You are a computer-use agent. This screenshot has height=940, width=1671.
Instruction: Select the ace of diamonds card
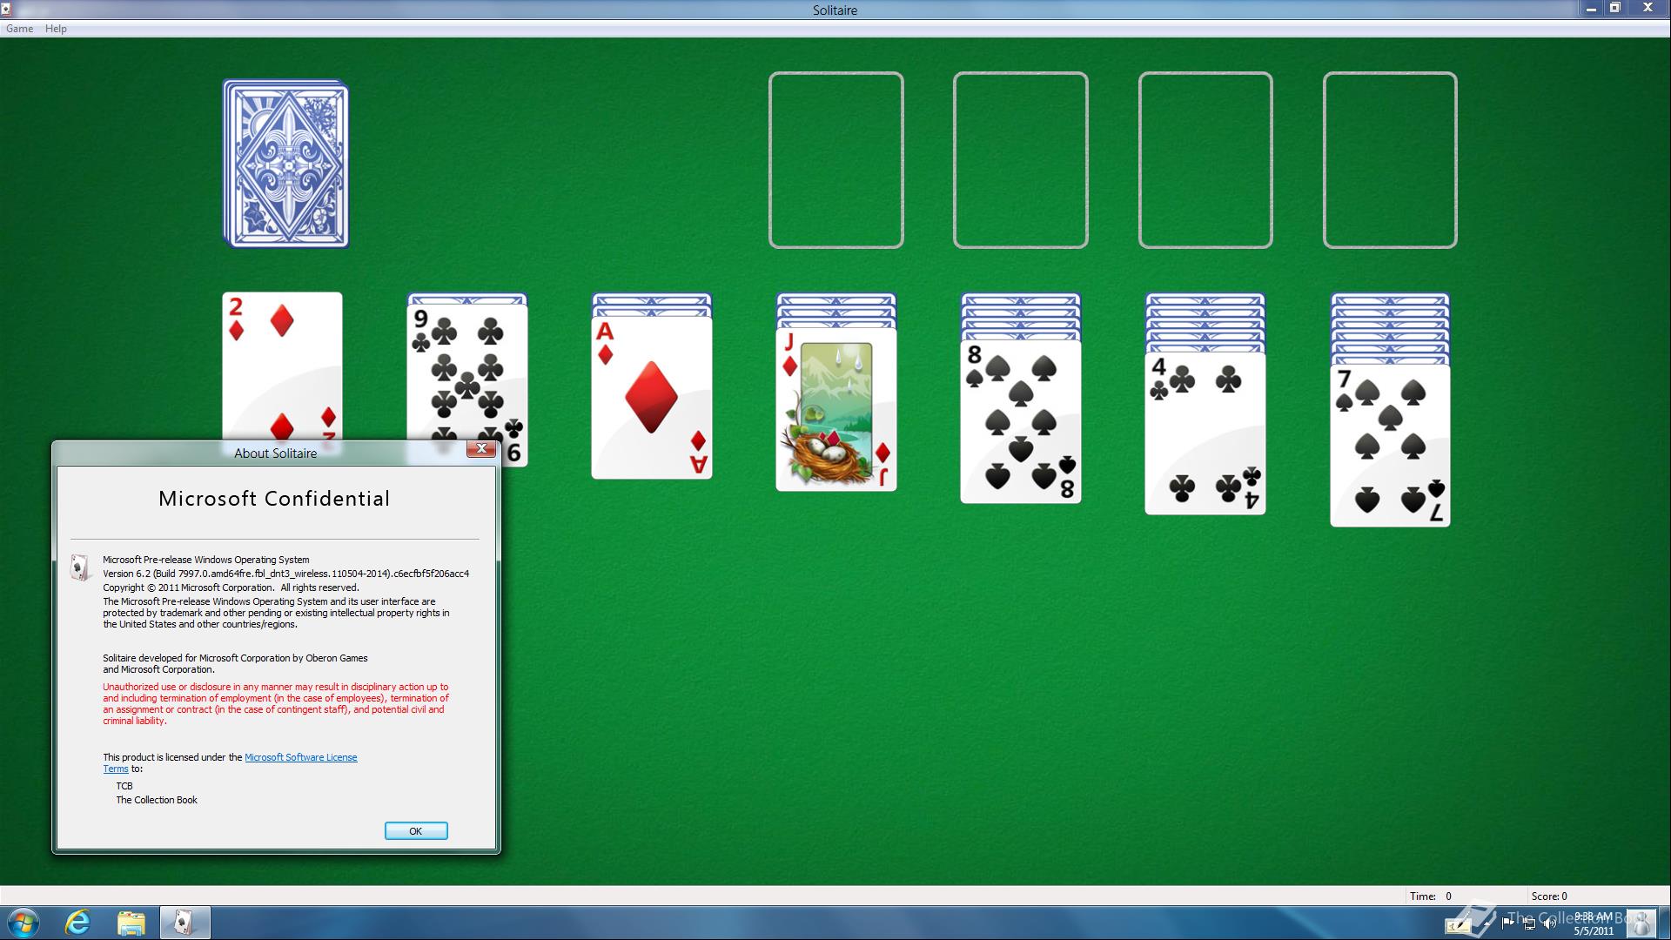click(x=652, y=398)
